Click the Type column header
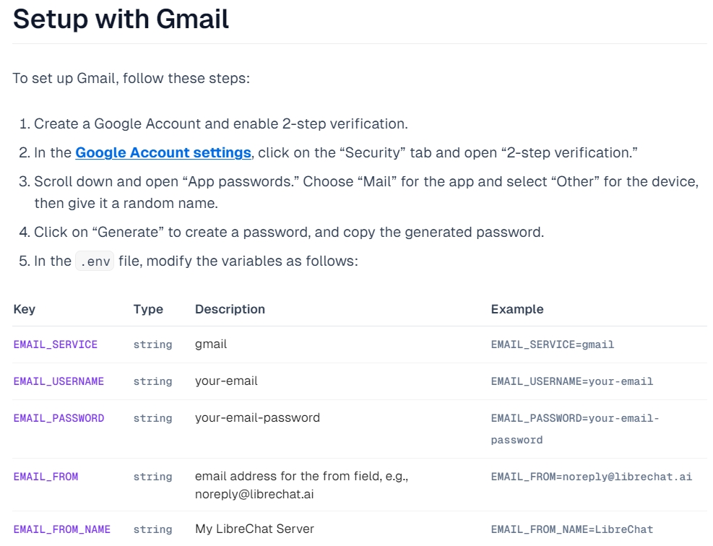Screen dimensions: 713x546 [x=148, y=309]
